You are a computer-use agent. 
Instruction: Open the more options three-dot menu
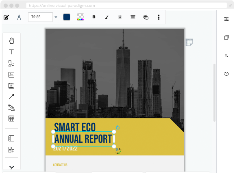coord(159,17)
